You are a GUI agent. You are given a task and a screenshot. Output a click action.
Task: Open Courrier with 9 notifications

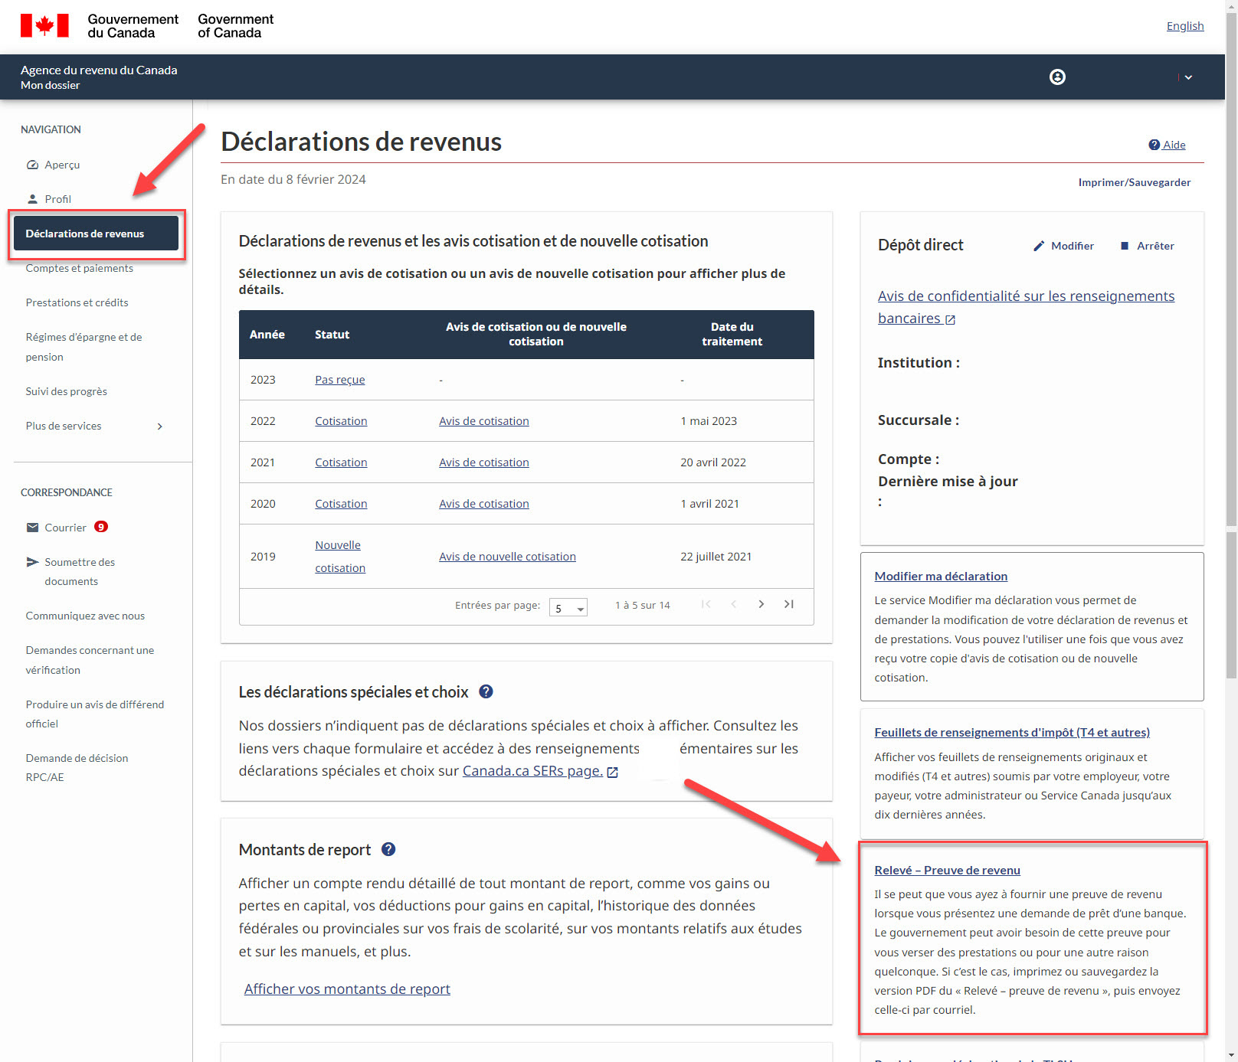click(65, 528)
